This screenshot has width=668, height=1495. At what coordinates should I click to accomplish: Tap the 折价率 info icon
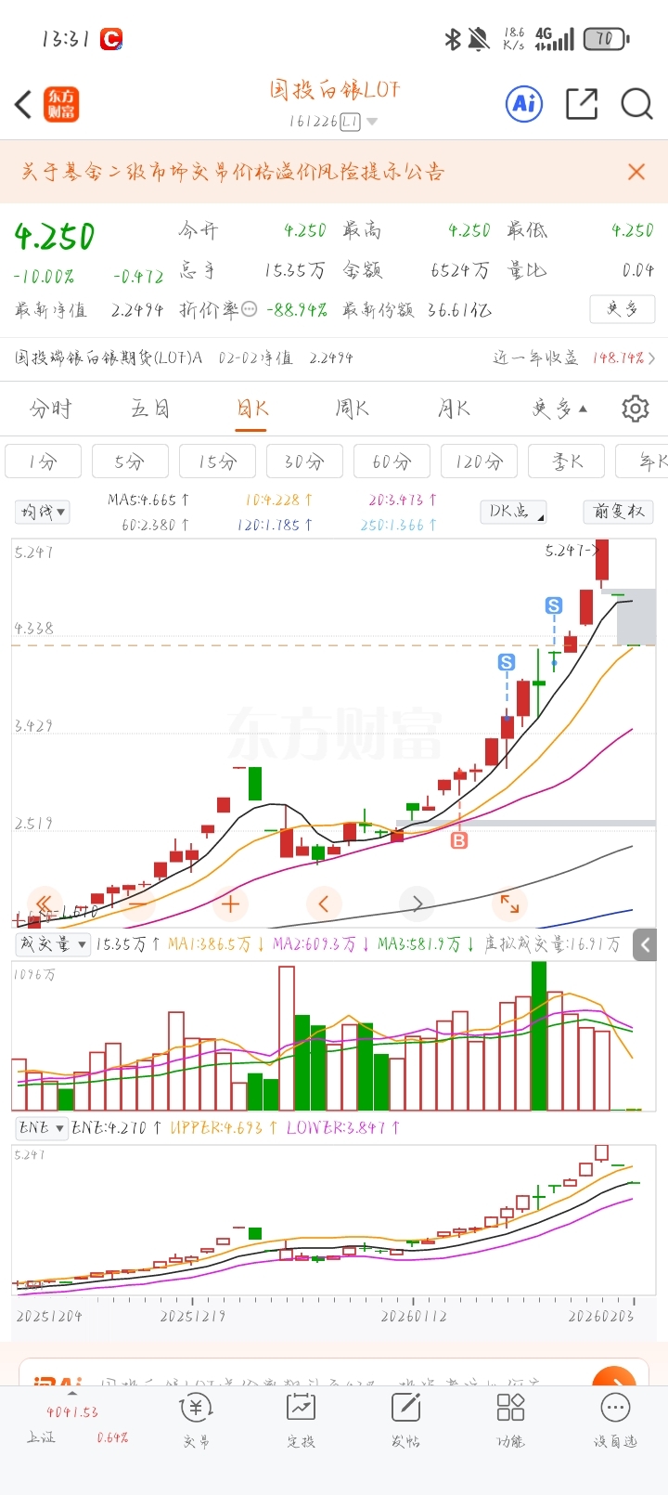249,309
